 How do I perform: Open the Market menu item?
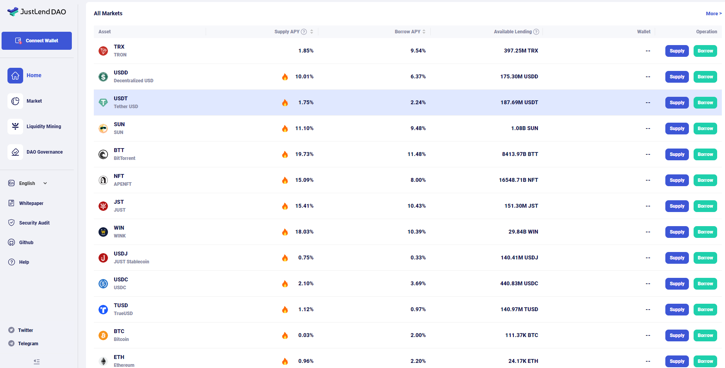(x=34, y=101)
